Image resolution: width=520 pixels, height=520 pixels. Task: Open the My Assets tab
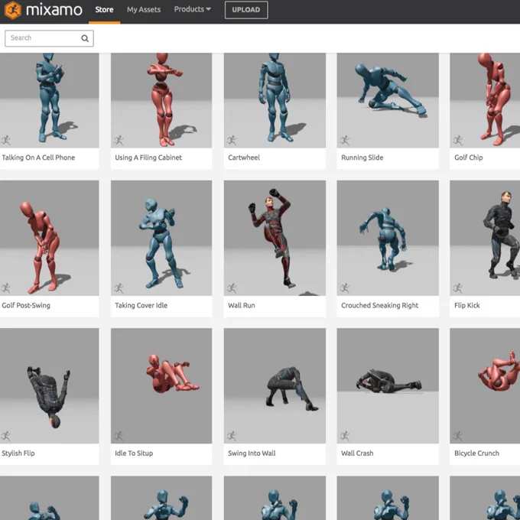(x=144, y=10)
